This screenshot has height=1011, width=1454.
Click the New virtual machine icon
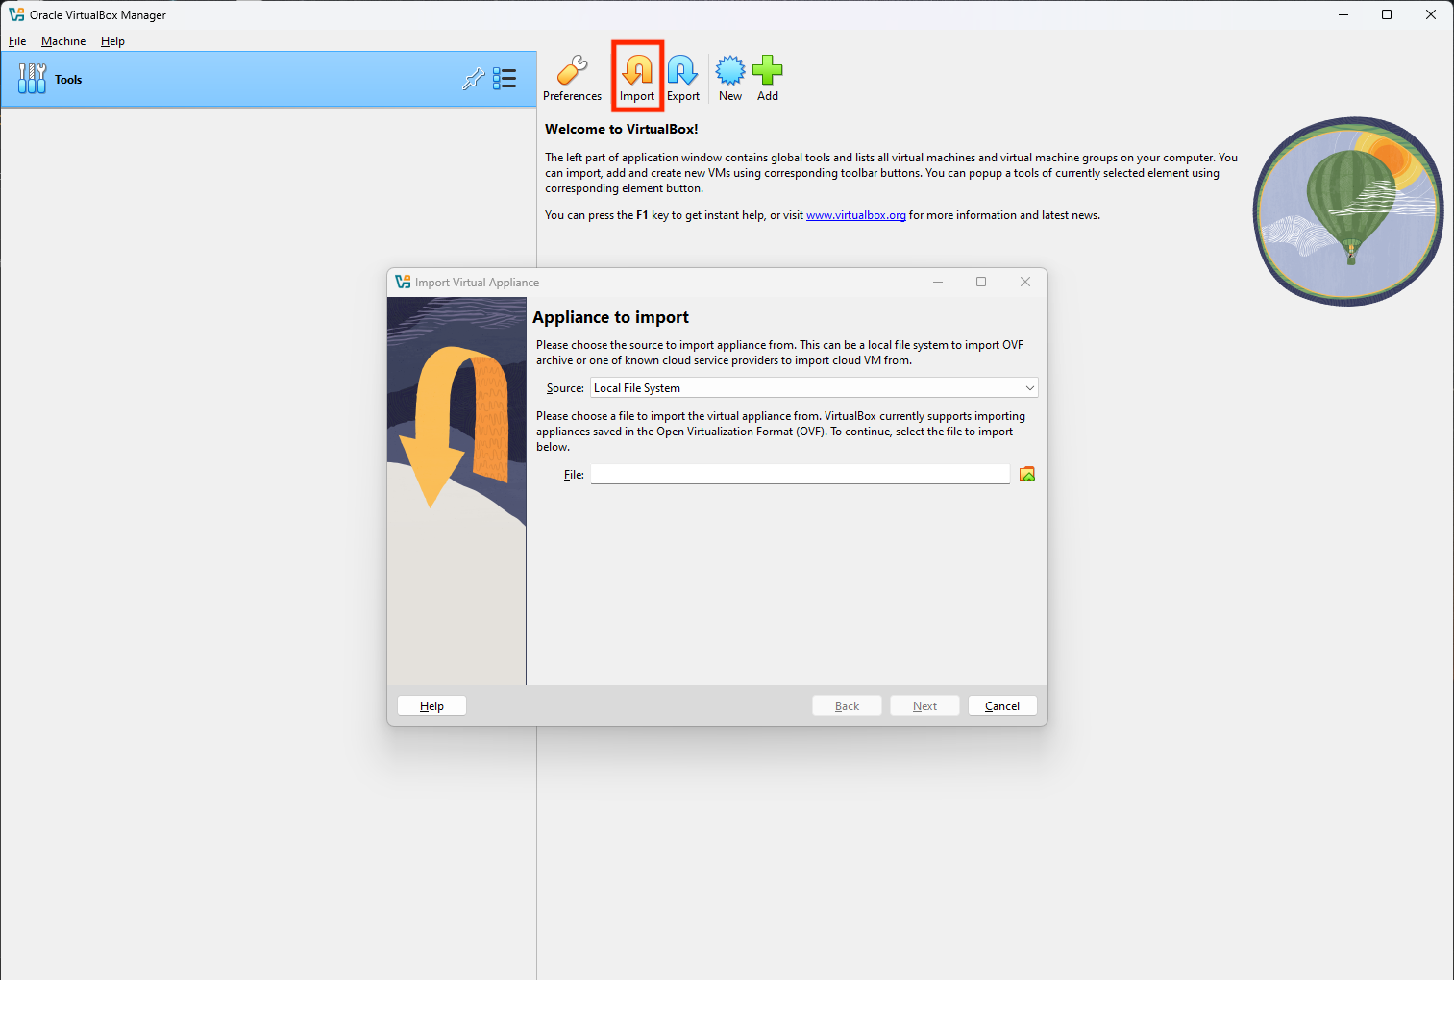click(x=729, y=77)
